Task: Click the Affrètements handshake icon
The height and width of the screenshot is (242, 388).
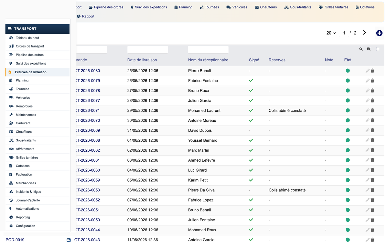Action: [x=11, y=149]
